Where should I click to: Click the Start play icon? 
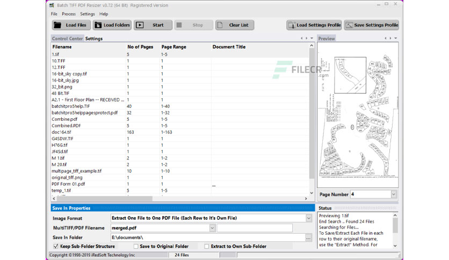(x=140, y=25)
